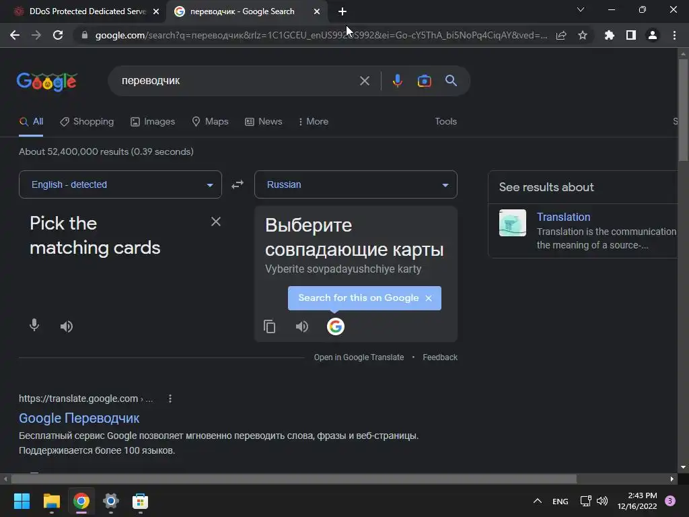Go back to previous page
The width and height of the screenshot is (689, 517).
(x=15, y=35)
